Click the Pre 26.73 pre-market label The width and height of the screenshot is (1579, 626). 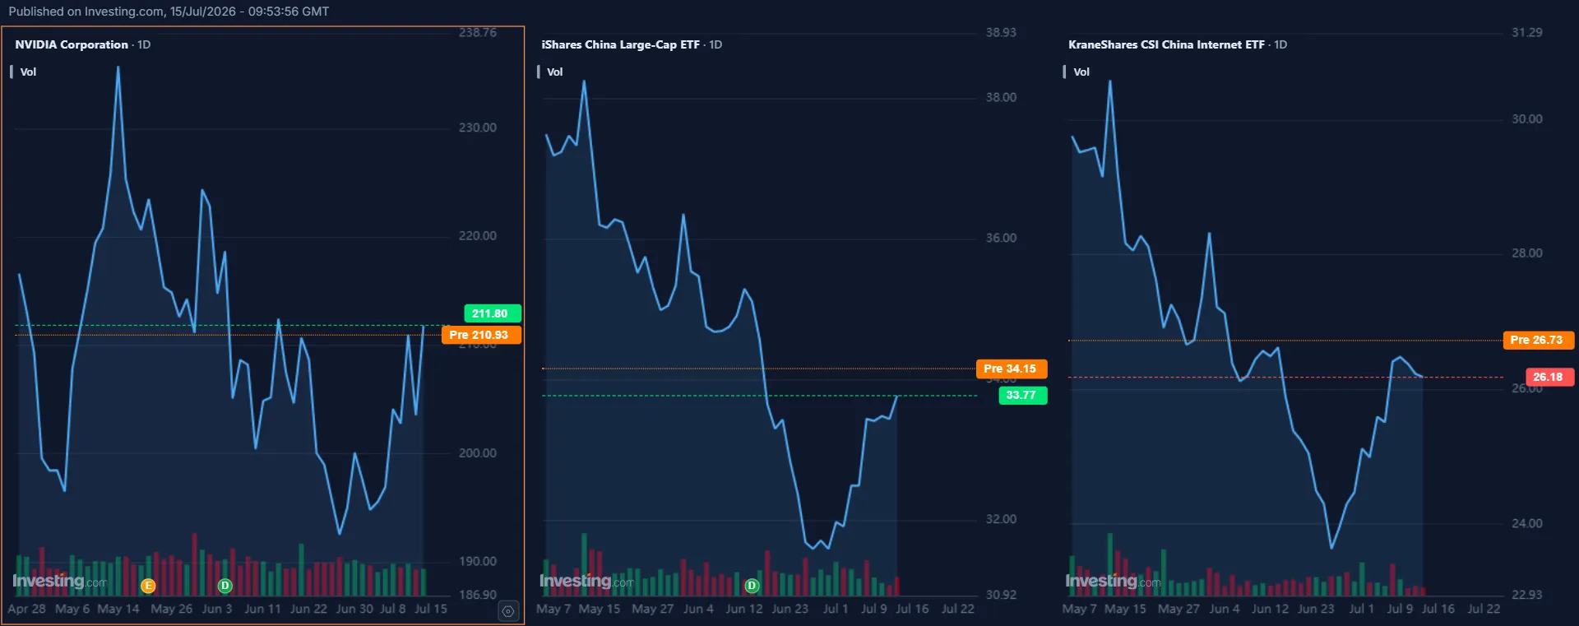[1538, 340]
